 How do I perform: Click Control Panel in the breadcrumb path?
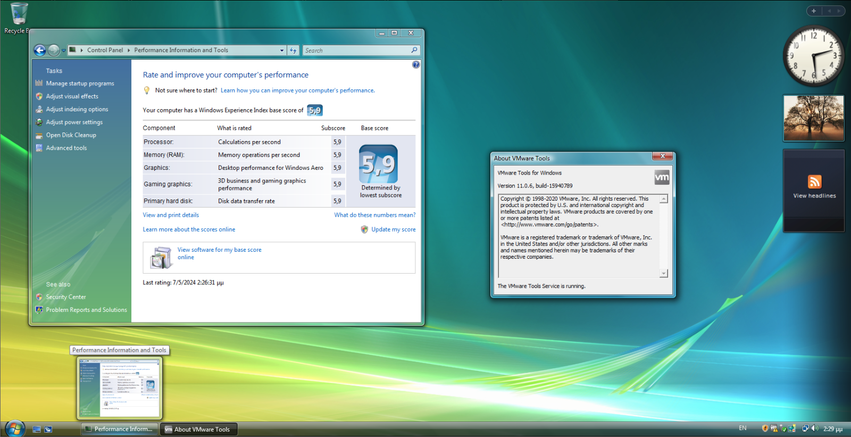tap(105, 50)
